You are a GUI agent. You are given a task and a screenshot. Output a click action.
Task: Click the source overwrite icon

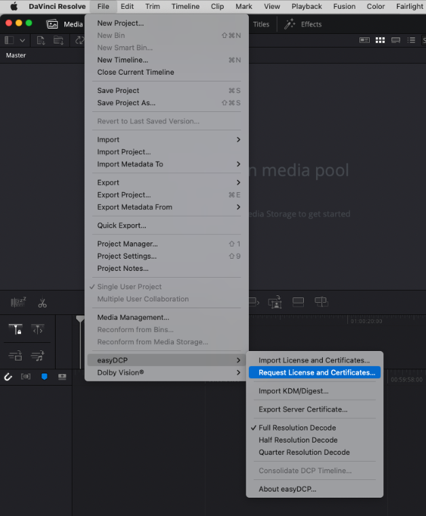tap(321, 301)
